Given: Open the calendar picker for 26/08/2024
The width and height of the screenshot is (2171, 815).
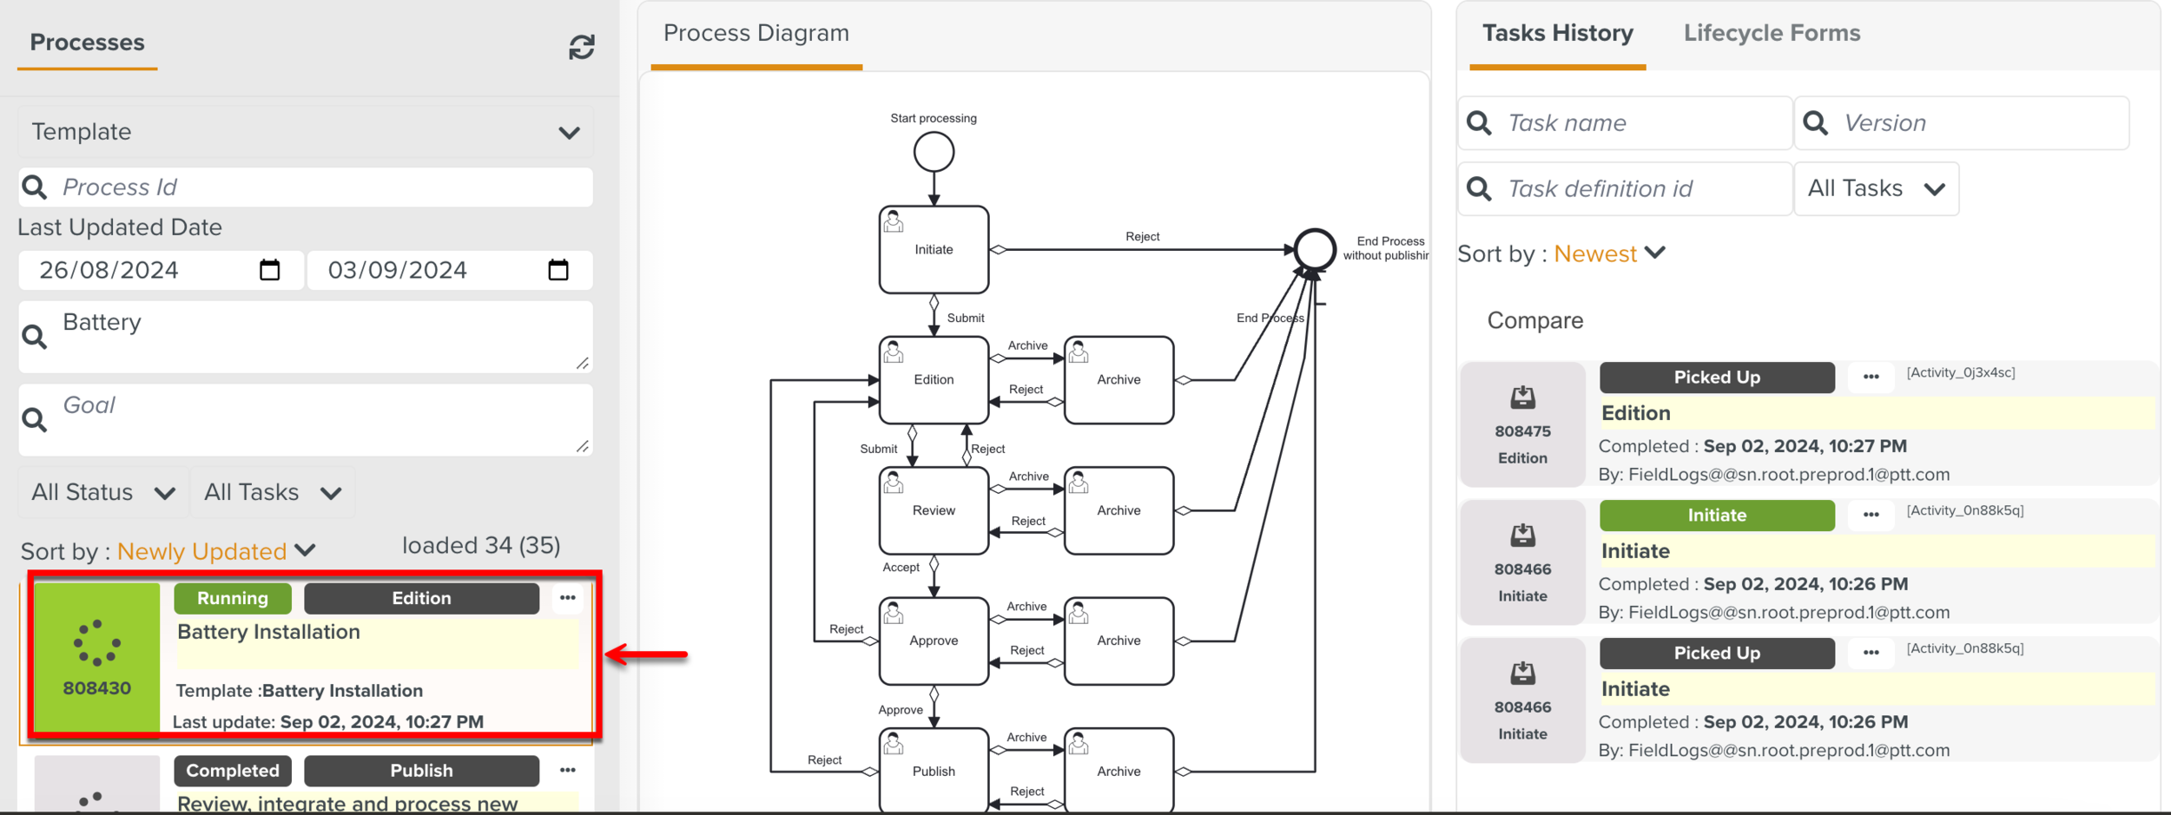Looking at the screenshot, I should (270, 270).
